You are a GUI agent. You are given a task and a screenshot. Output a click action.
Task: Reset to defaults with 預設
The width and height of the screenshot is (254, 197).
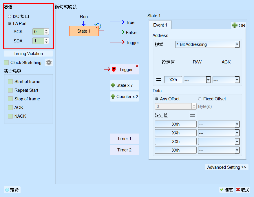coord(12,190)
